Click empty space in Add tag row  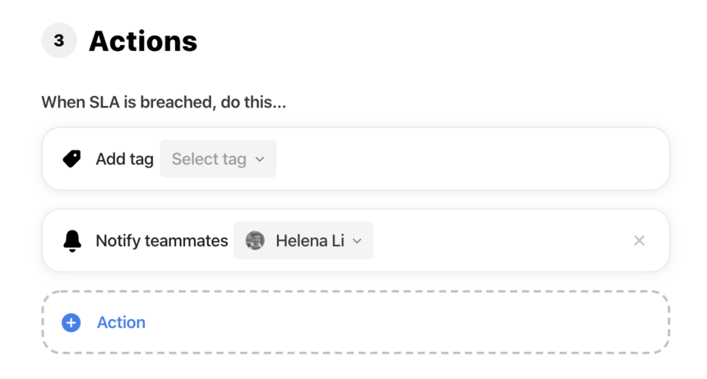pyautogui.click(x=469, y=159)
